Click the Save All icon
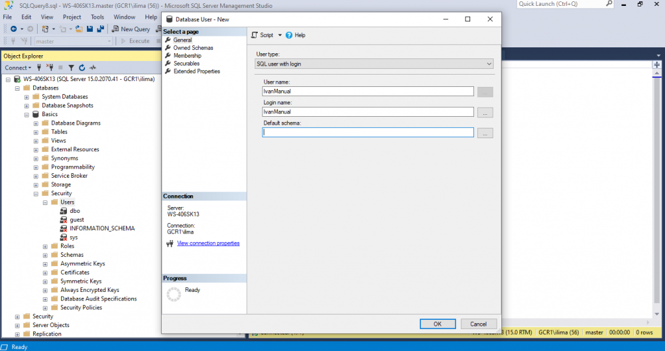665x351 pixels. [x=101, y=29]
